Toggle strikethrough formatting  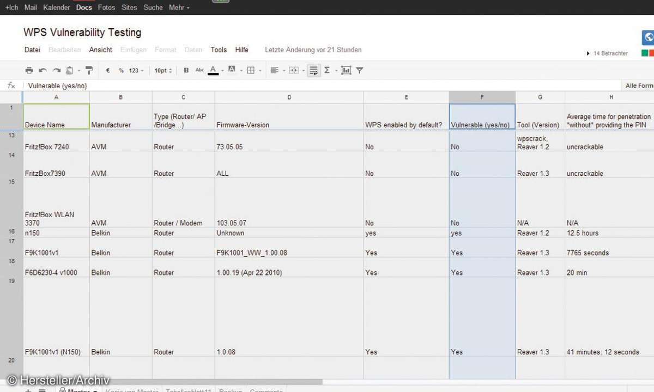(199, 70)
